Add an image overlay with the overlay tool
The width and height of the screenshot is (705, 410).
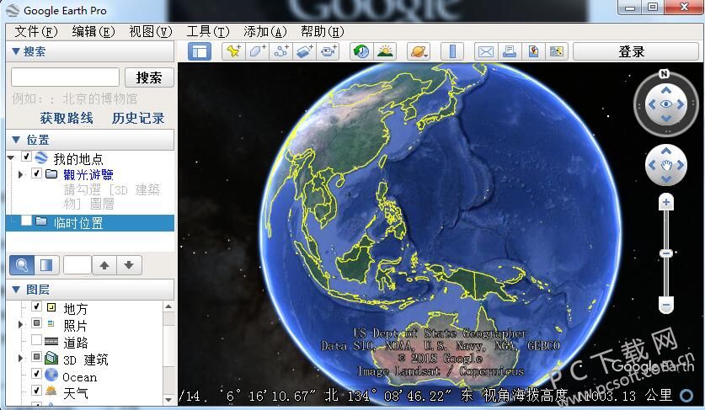point(304,51)
